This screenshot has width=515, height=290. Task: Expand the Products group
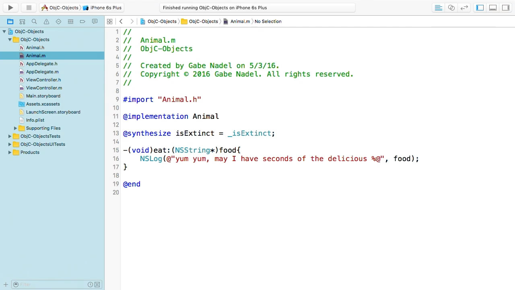[x=10, y=152]
